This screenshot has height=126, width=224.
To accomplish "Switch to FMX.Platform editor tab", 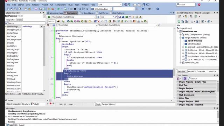I will (117, 13).
